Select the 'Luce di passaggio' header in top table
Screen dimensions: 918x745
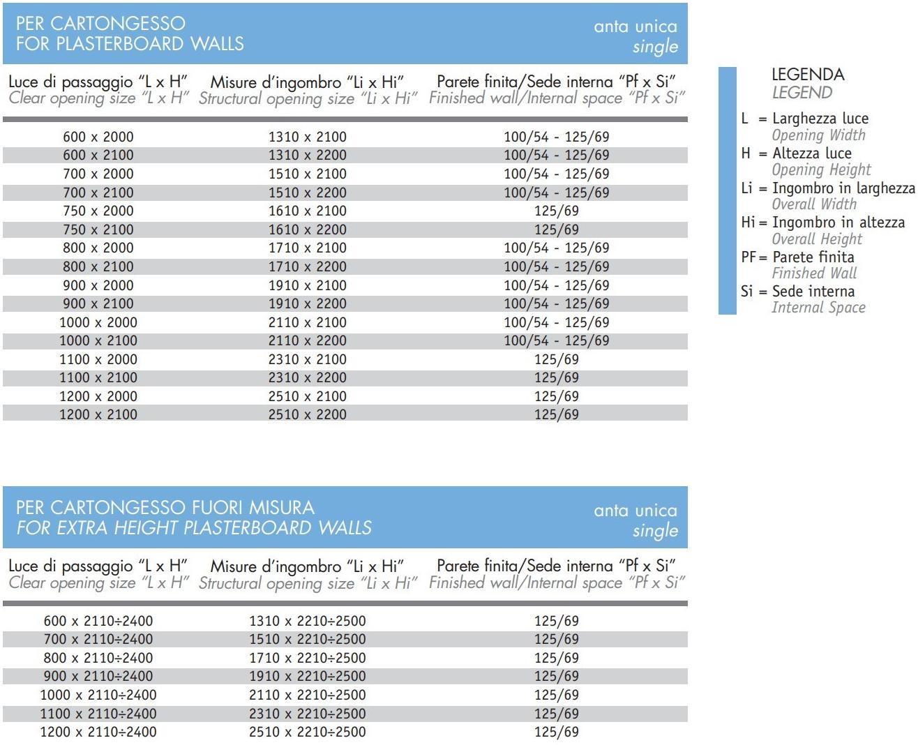tap(98, 82)
